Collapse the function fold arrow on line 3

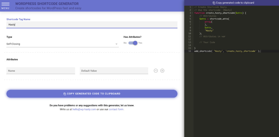192,13
